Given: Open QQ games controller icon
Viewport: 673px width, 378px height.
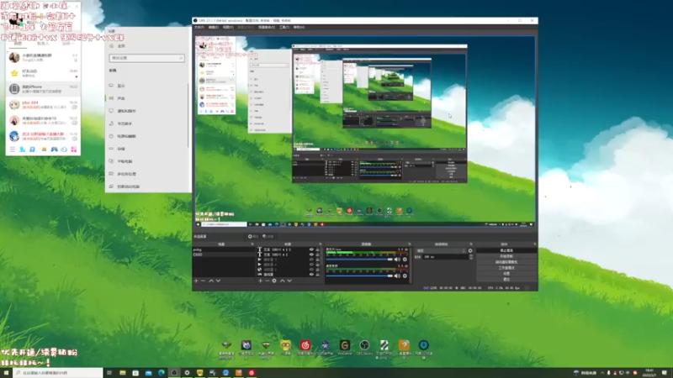Looking at the screenshot, I should point(55,150).
